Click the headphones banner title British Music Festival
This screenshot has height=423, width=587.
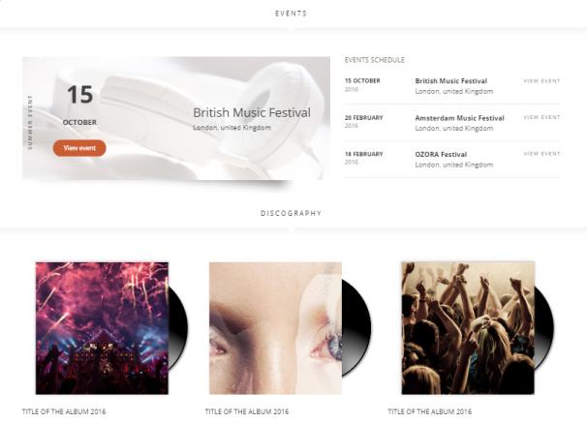click(252, 112)
